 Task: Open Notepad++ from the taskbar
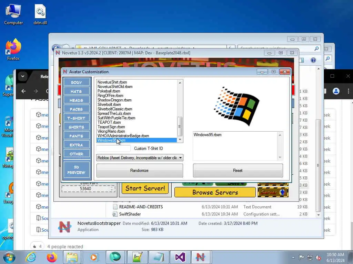click(137, 257)
